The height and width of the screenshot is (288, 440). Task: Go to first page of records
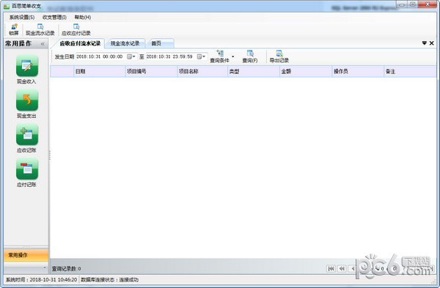pyautogui.click(x=331, y=269)
